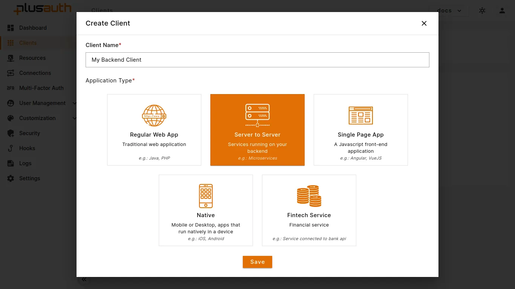
Task: Select the Regular Web App globe icon
Action: [154, 116]
